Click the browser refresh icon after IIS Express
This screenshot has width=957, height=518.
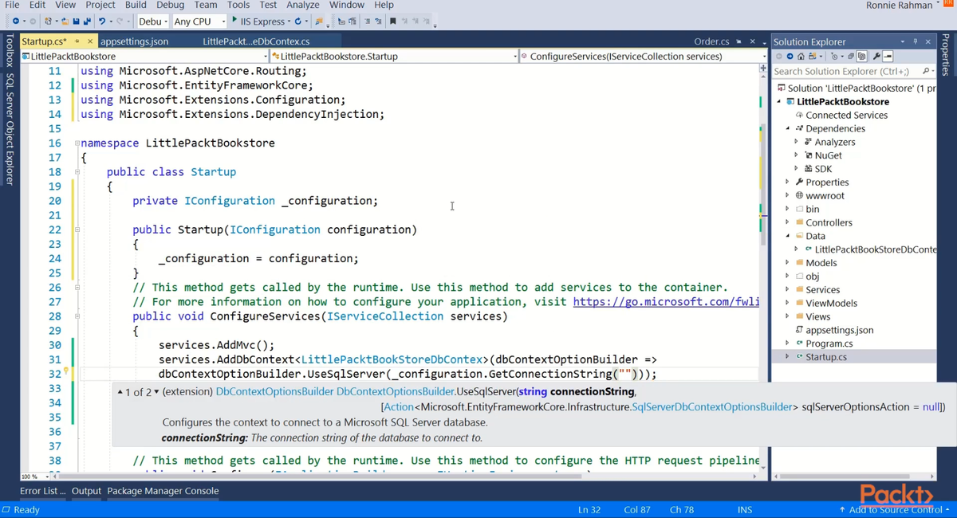297,21
